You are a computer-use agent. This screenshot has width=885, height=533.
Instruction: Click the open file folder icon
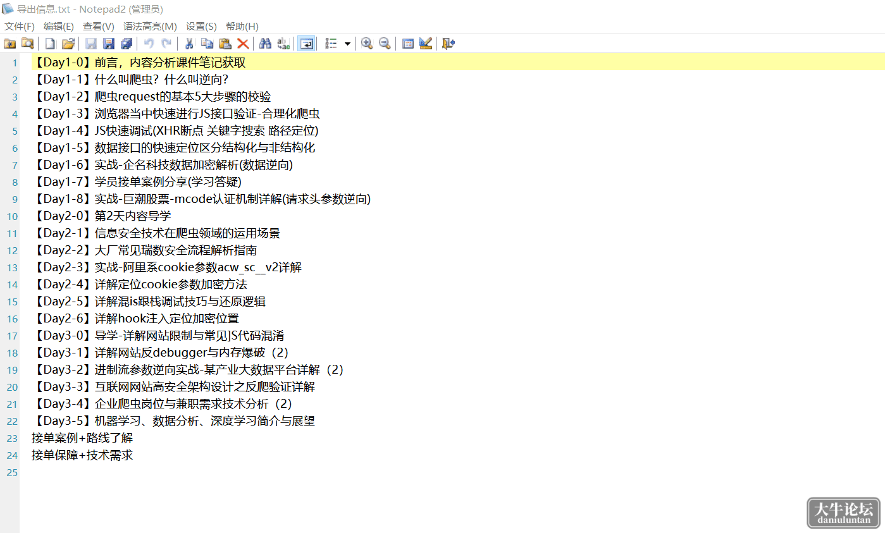click(x=68, y=44)
